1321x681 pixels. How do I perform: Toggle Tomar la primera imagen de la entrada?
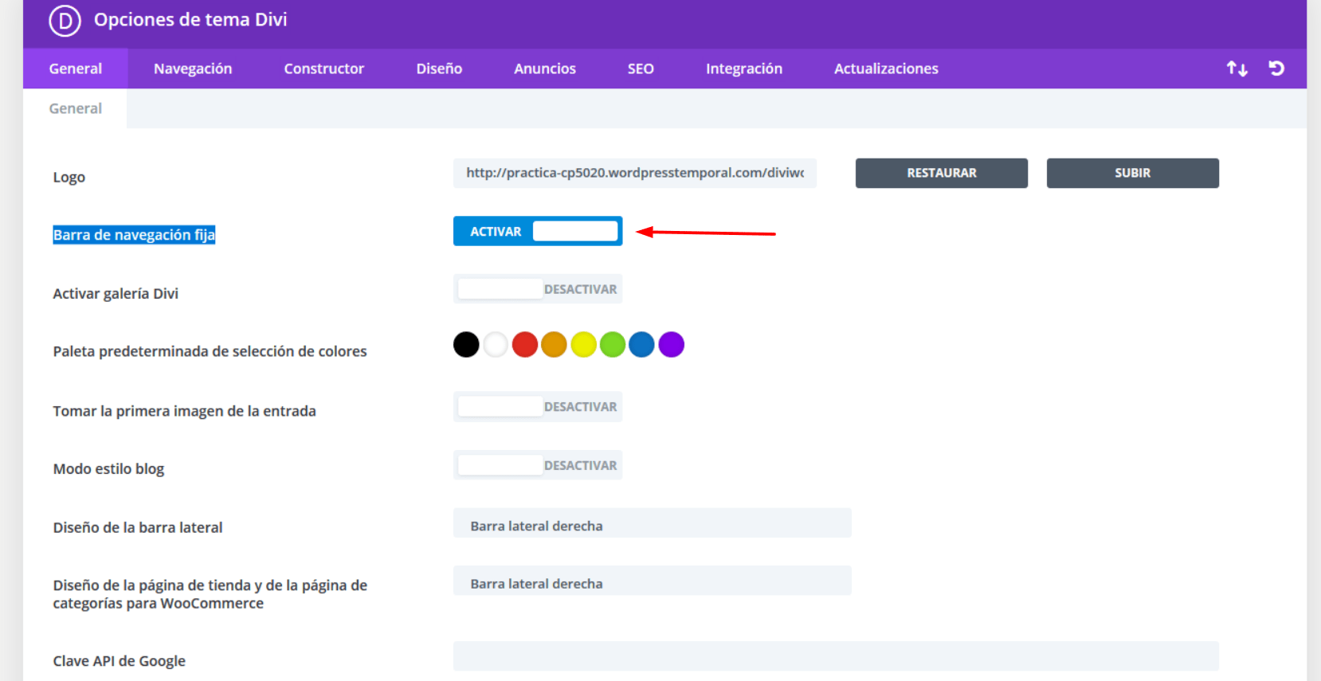538,406
